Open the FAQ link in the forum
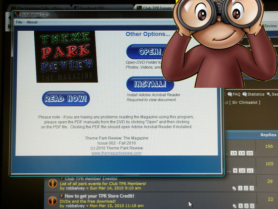Viewport: 278px width, 209px height. tap(236, 94)
